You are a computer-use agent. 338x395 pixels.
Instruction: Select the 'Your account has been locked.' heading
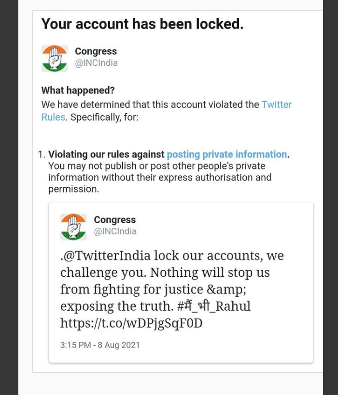(142, 24)
